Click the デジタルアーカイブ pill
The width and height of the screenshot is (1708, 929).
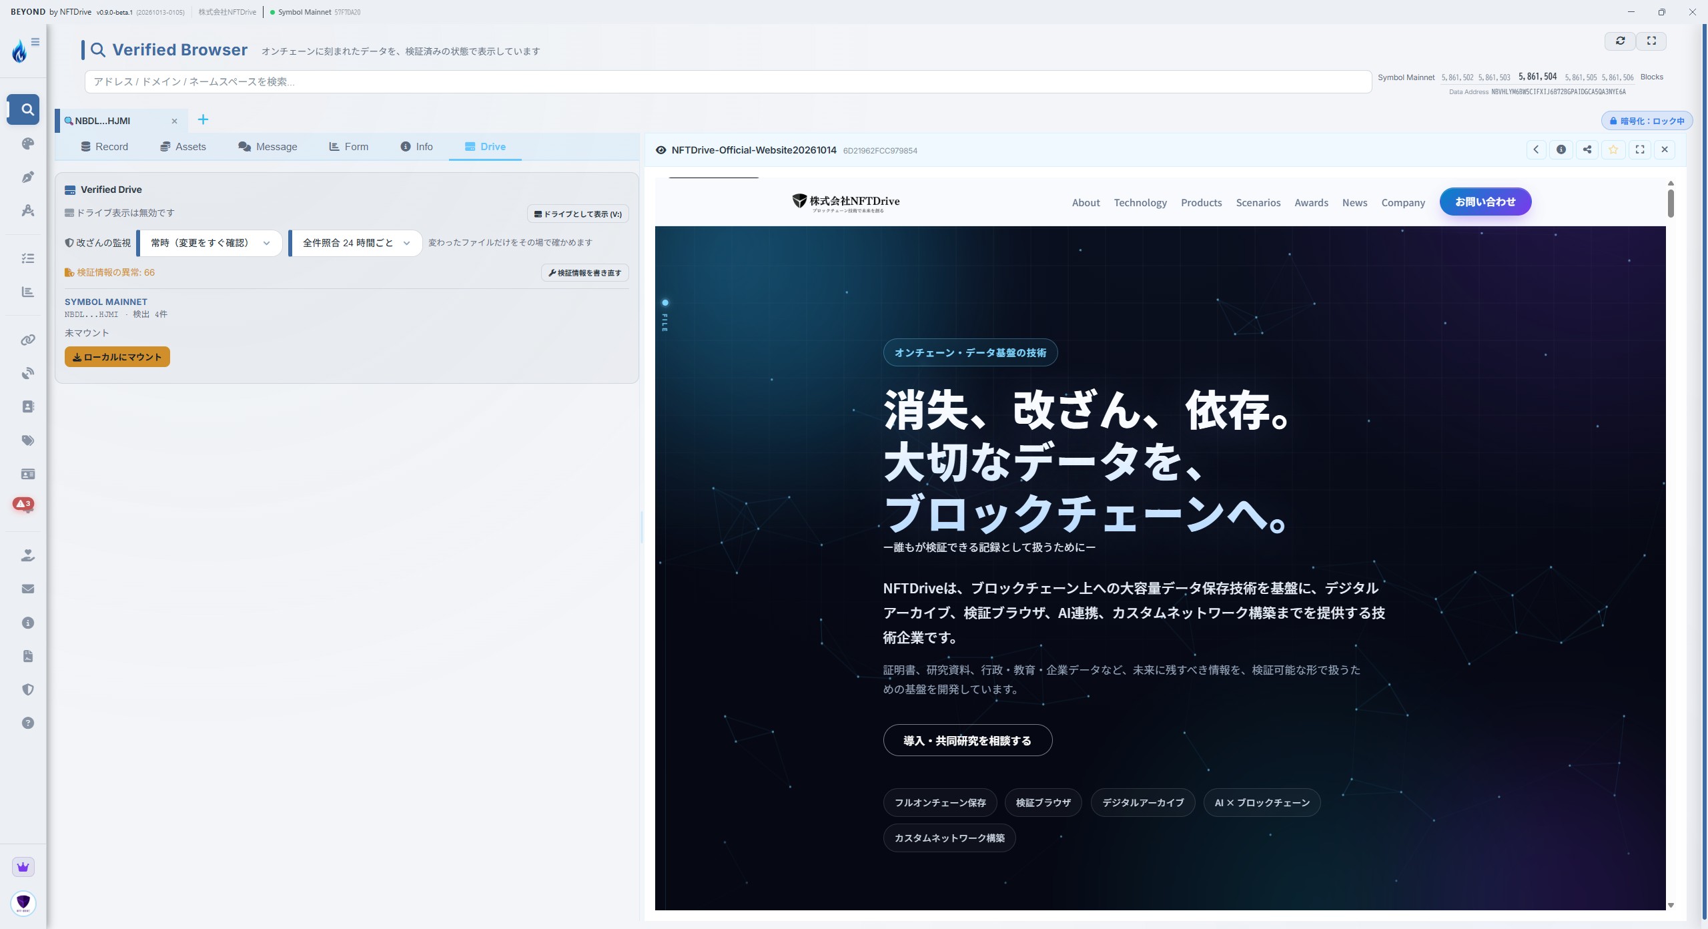tap(1143, 802)
